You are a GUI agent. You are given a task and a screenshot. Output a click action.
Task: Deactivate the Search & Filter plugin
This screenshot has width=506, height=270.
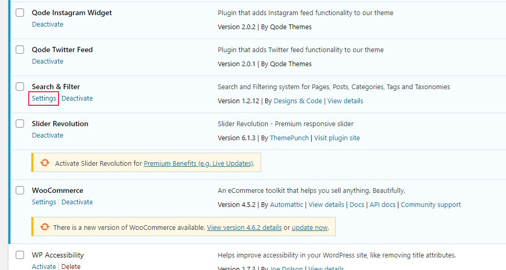point(77,98)
